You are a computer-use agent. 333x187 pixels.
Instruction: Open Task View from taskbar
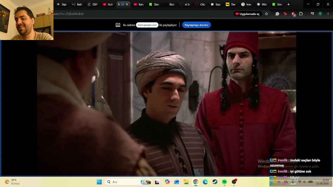[x=157, y=182]
